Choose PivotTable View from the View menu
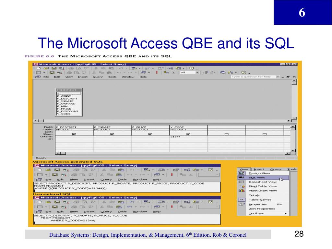The height and width of the screenshot is (249, 332). [x=263, y=186]
